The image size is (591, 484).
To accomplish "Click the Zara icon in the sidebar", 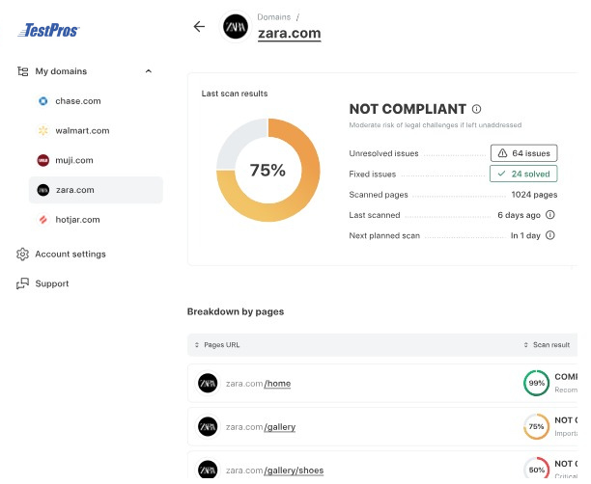I will [x=43, y=190].
